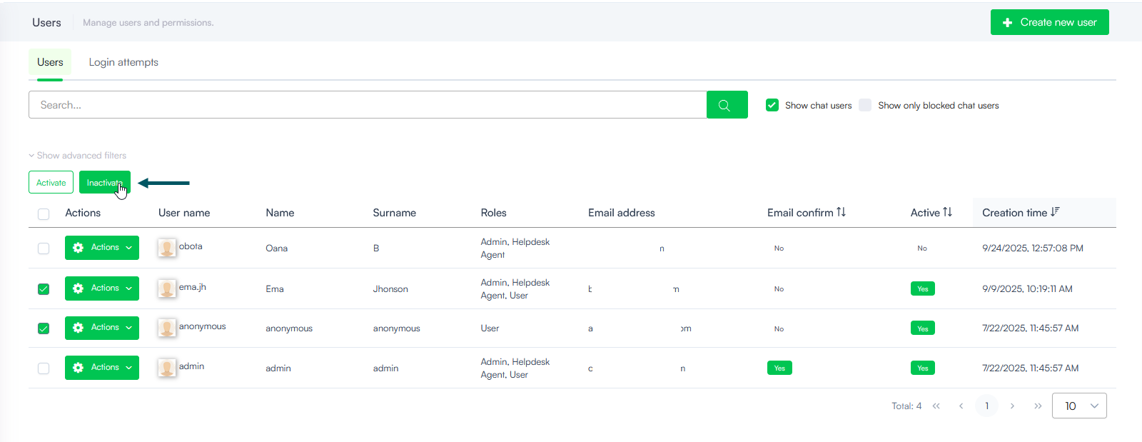The image size is (1142, 442).
Task: Deselect the ema.jh user row checkbox
Action: pyautogui.click(x=44, y=289)
